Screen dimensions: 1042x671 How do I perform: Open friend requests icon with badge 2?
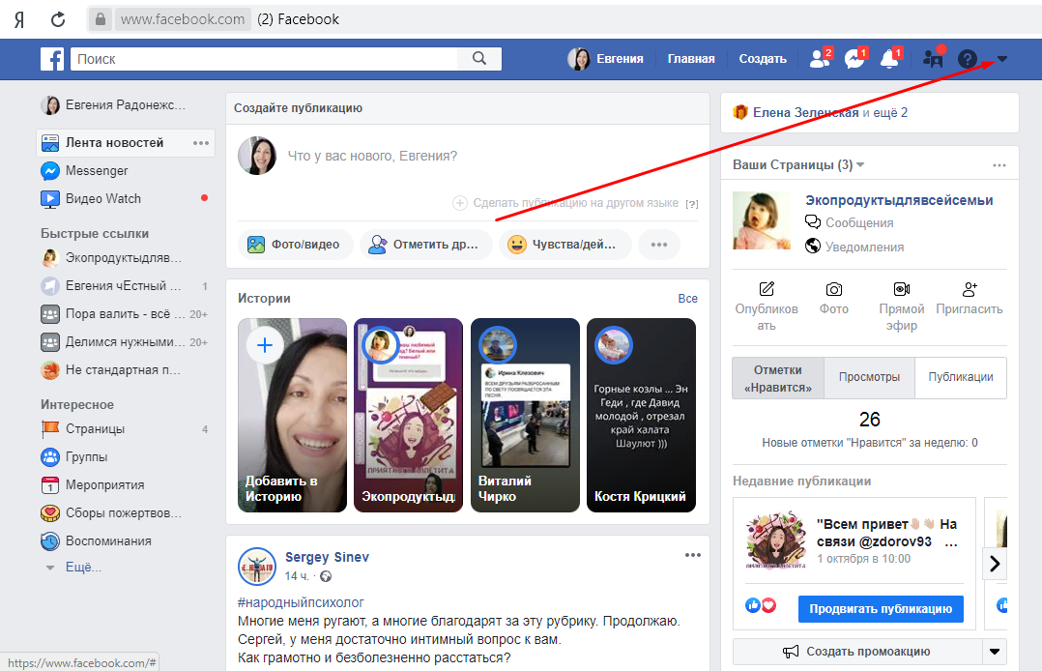click(x=820, y=59)
